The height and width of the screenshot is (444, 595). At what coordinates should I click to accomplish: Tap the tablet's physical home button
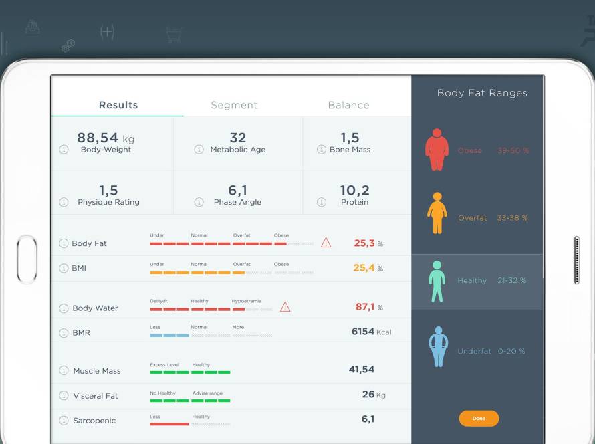(x=27, y=259)
